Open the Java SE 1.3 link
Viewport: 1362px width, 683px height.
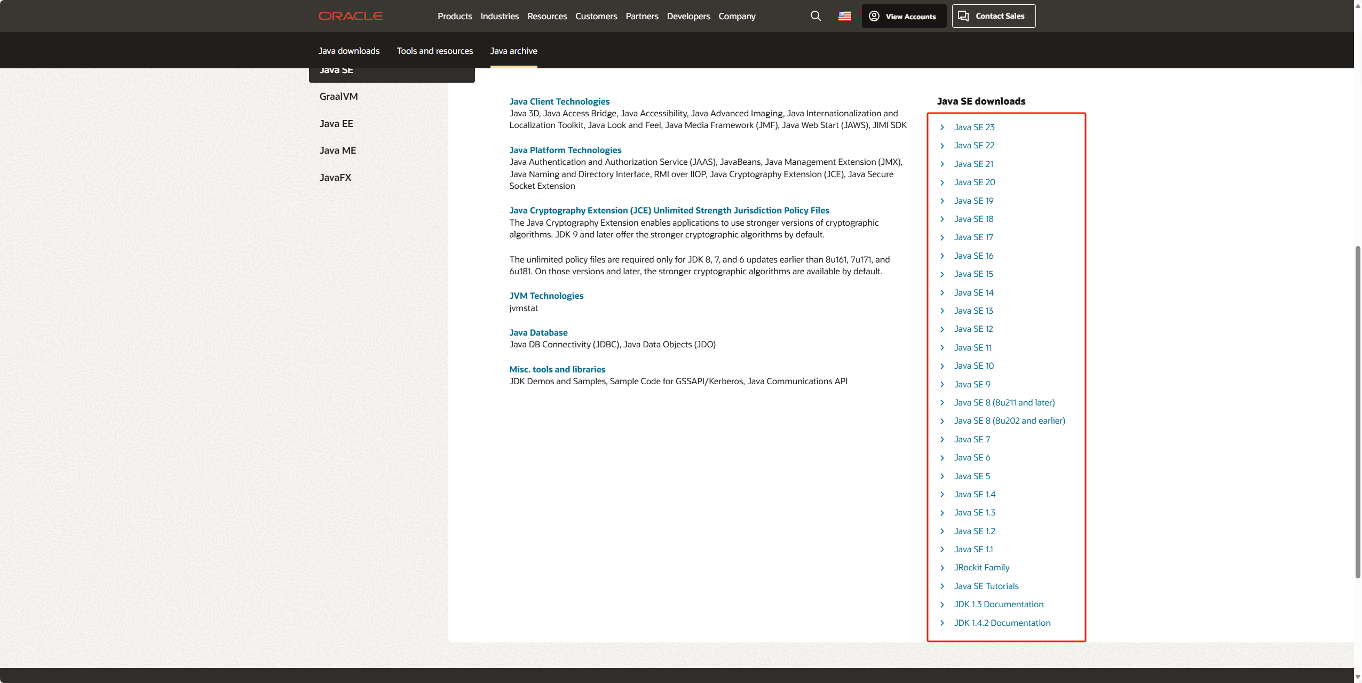point(975,512)
